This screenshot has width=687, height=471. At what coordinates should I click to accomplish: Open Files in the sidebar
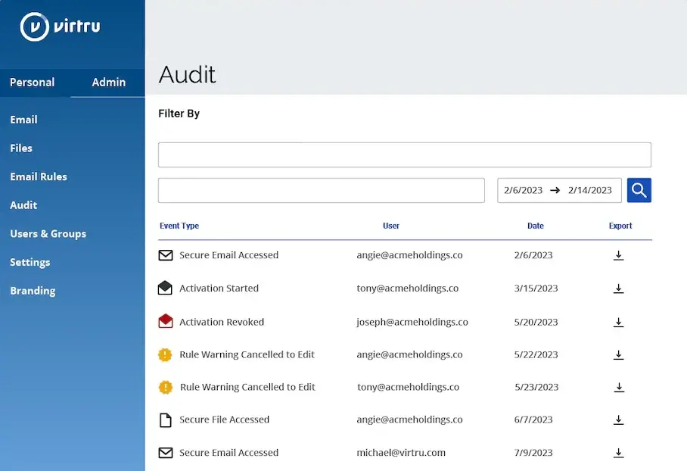click(21, 148)
